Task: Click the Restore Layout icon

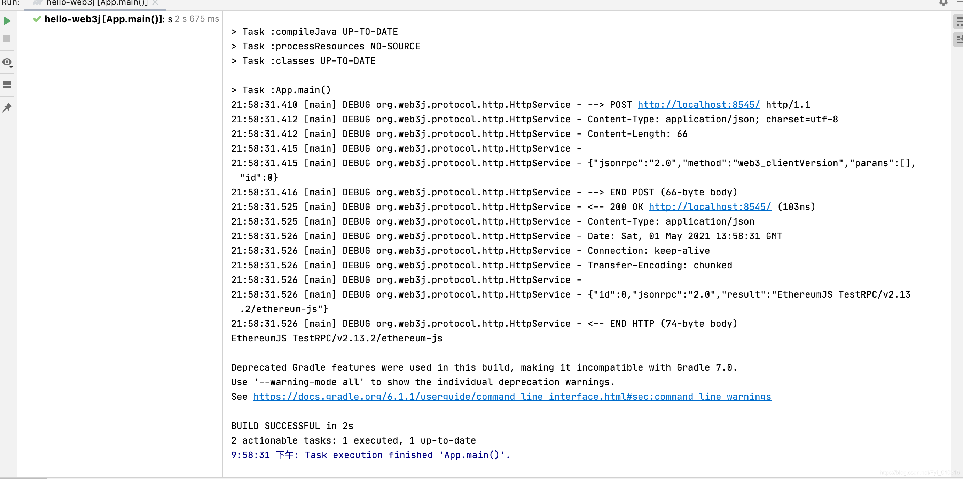Action: click(7, 85)
